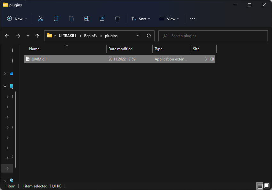The width and height of the screenshot is (272, 190).
Task: Share the selected file
Action: tap(102, 19)
